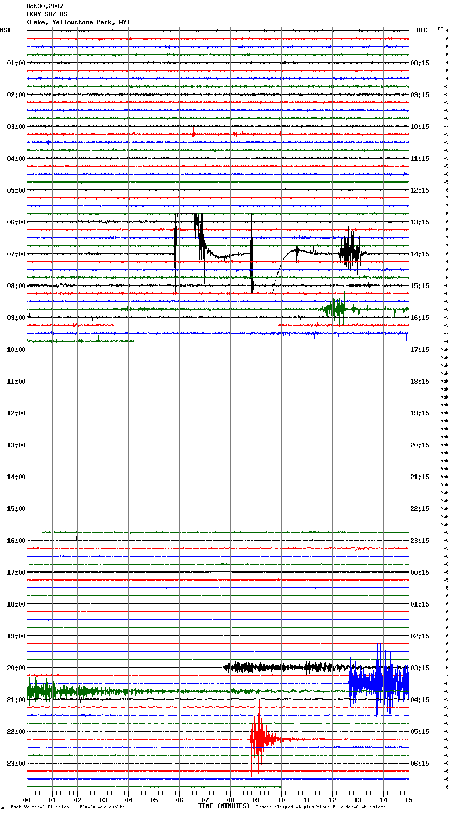Viewport: 451px width, 814px height.
Task: Click the TIME (MINUTES) axis title
Action: [x=224, y=806]
